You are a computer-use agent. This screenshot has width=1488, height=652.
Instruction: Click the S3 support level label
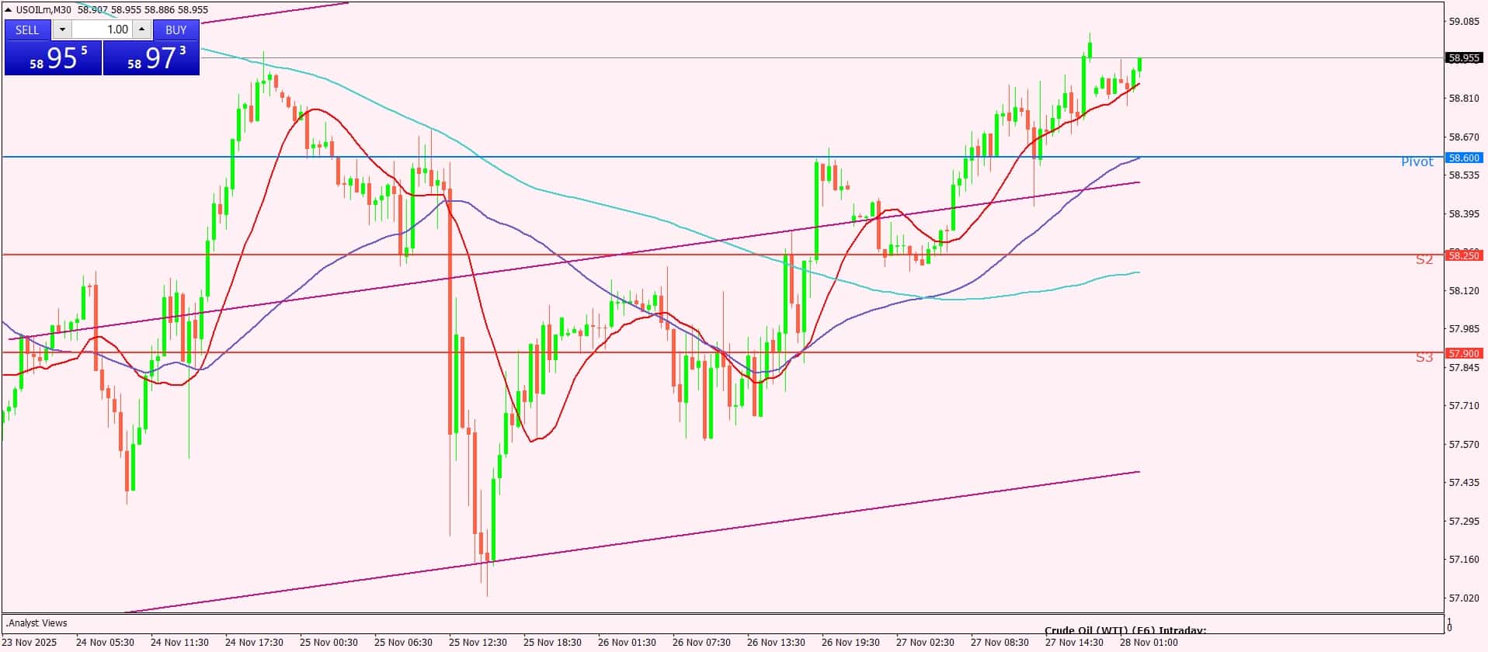coord(1424,358)
